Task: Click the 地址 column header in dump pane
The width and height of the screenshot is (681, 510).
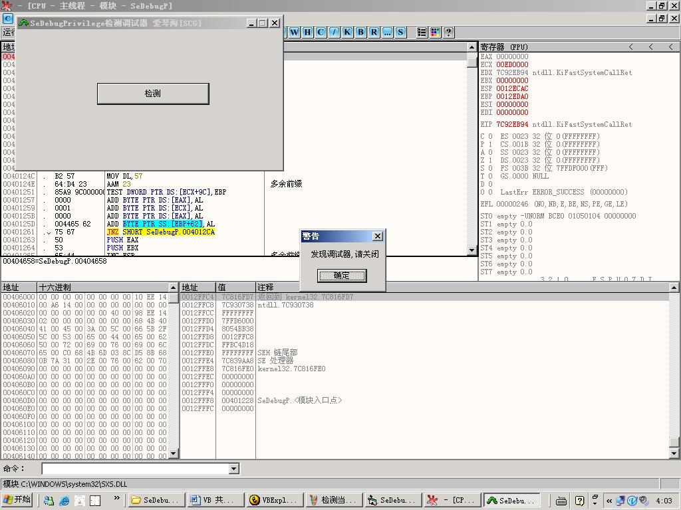Action: [19, 288]
